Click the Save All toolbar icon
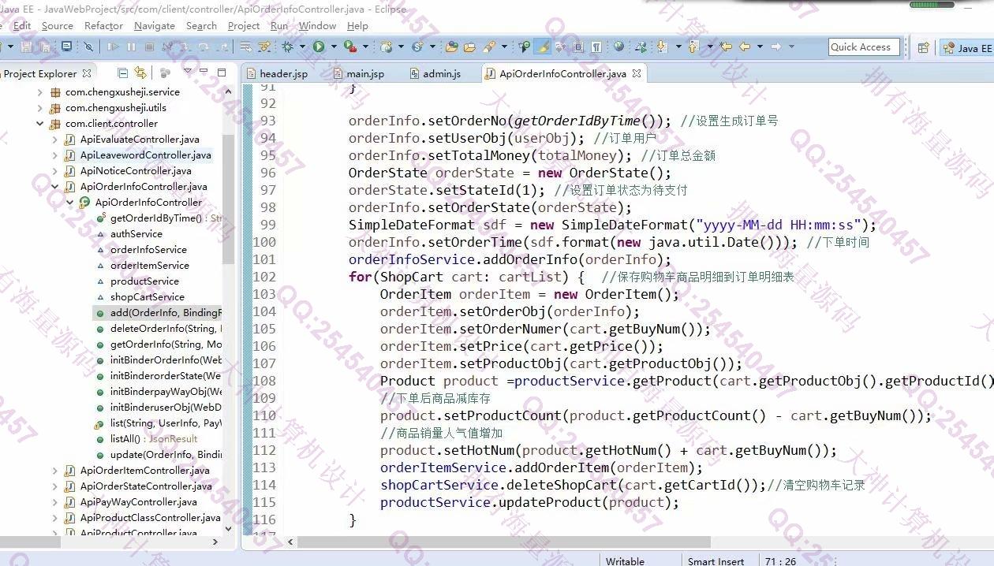Screen dimensions: 994x566 46,47
